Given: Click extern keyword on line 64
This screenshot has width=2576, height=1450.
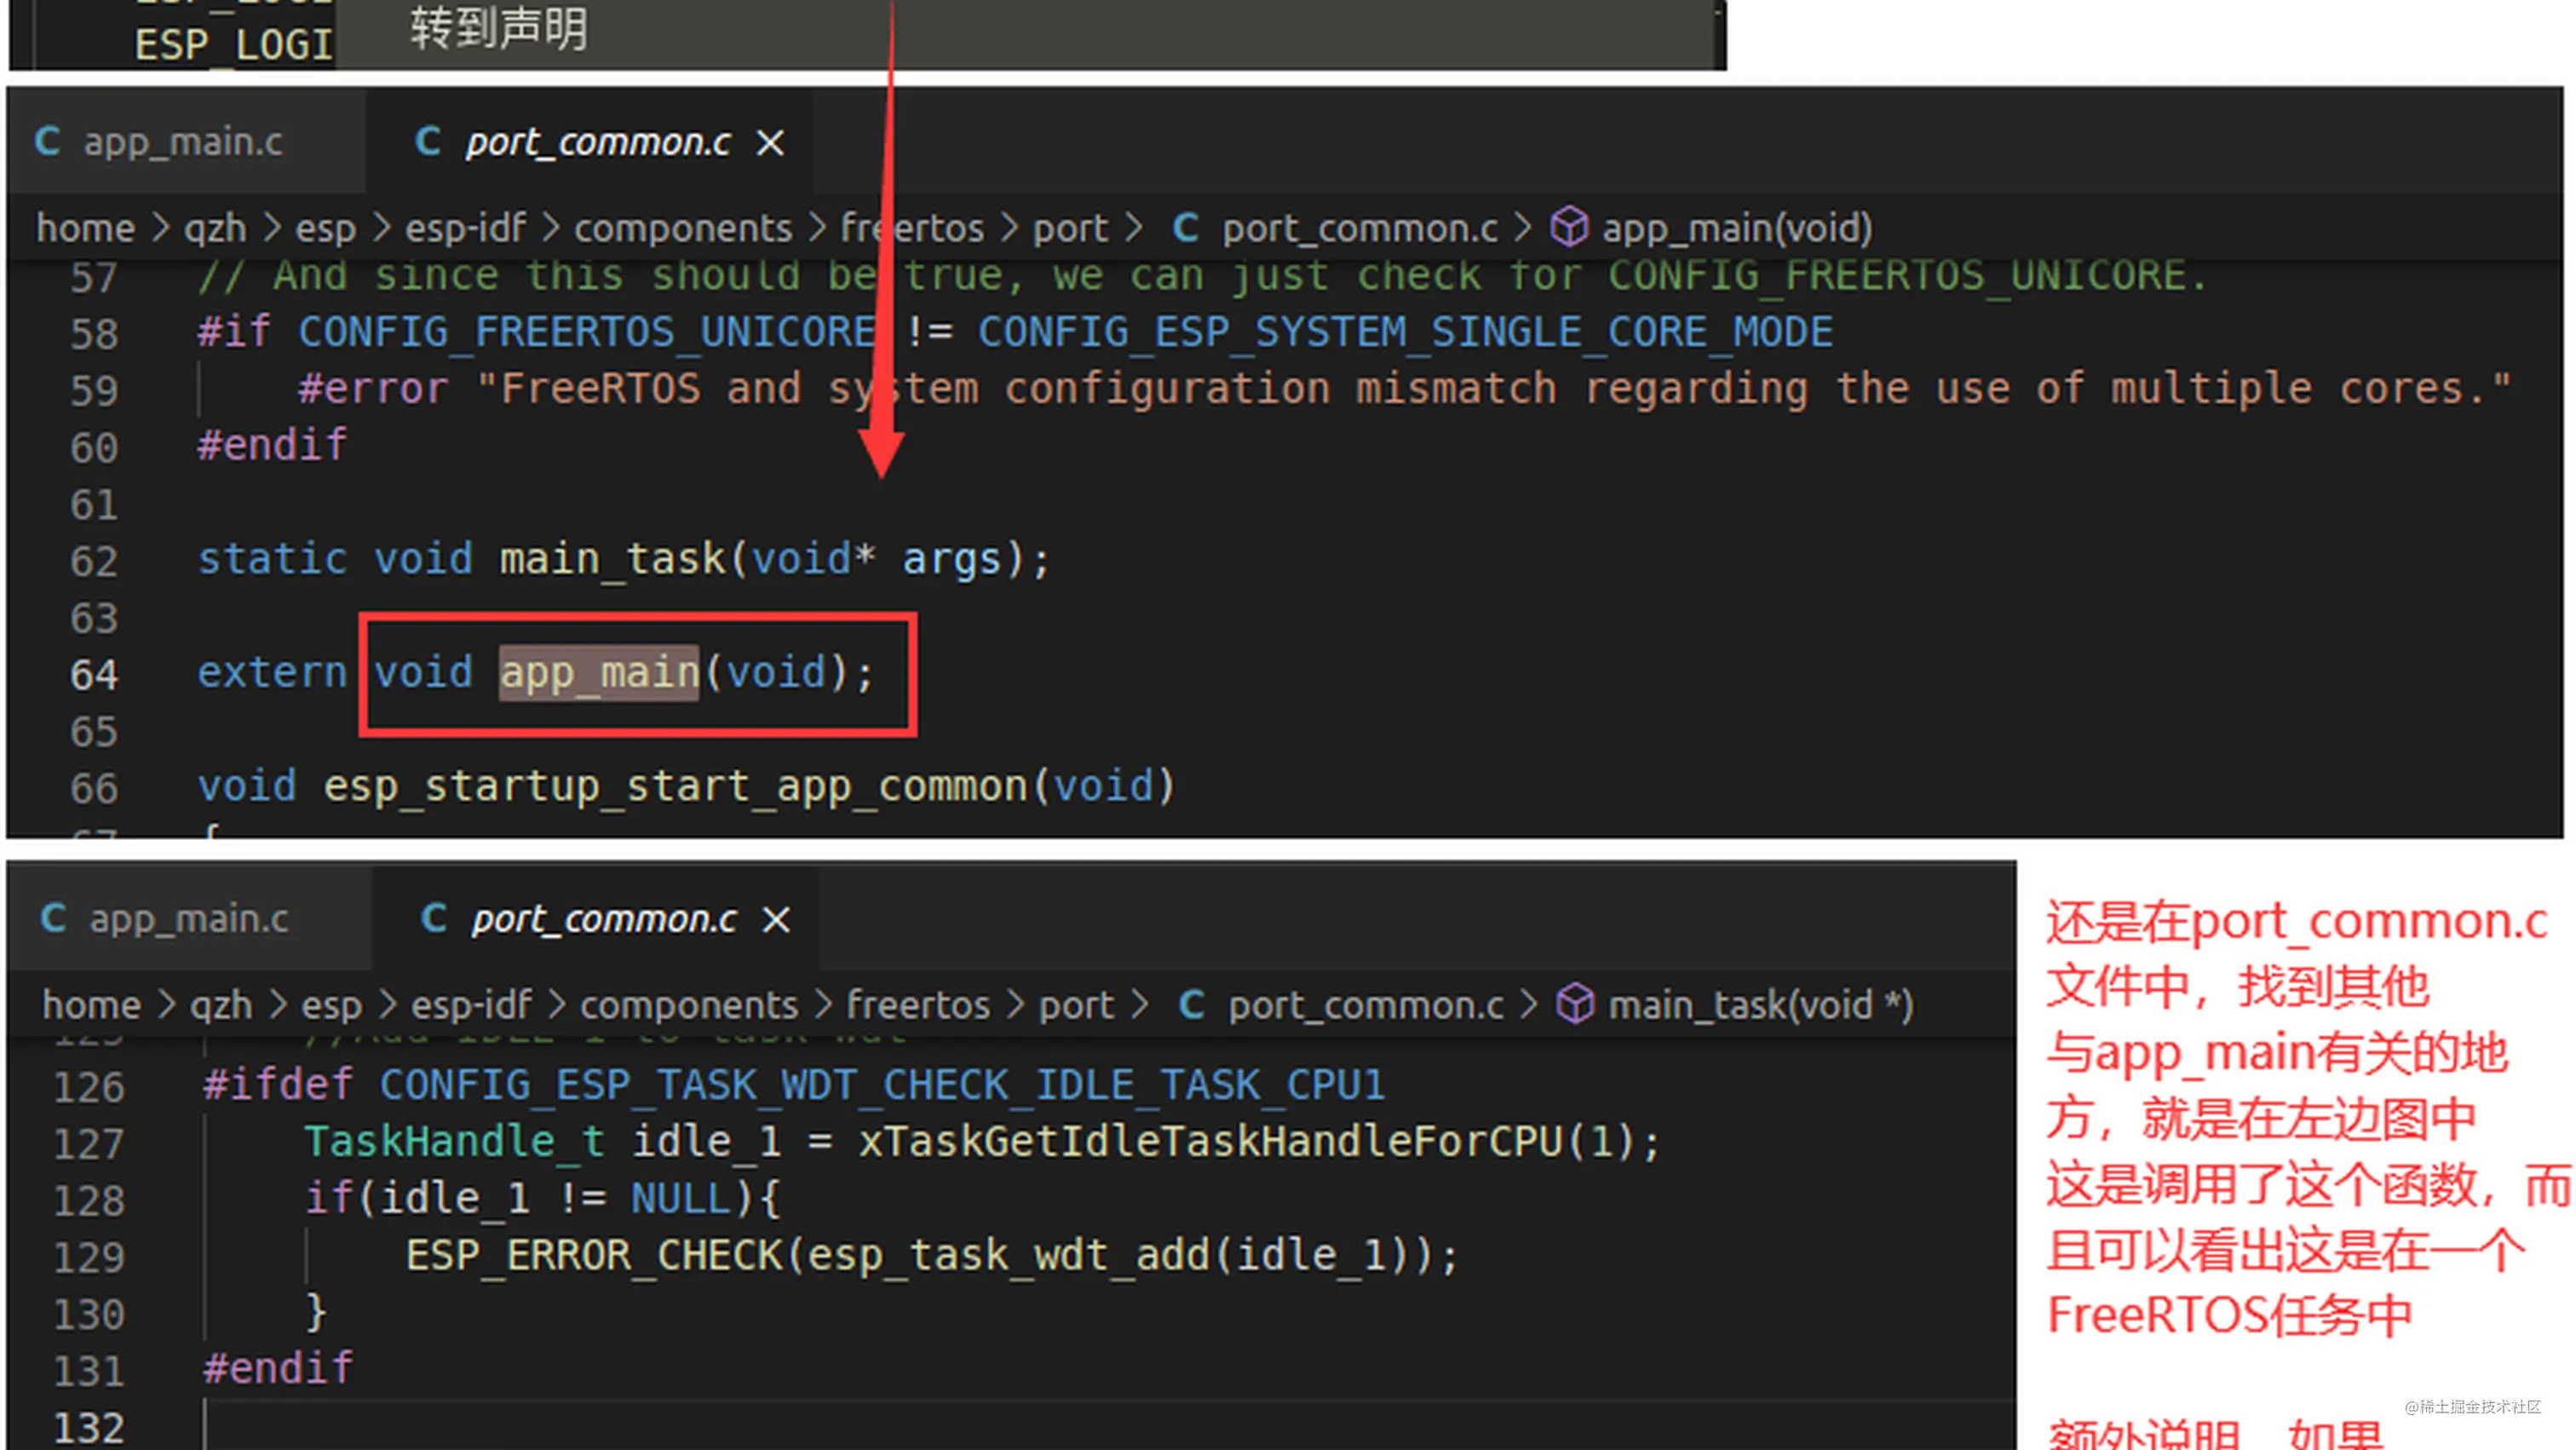Looking at the screenshot, I should click(x=272, y=673).
